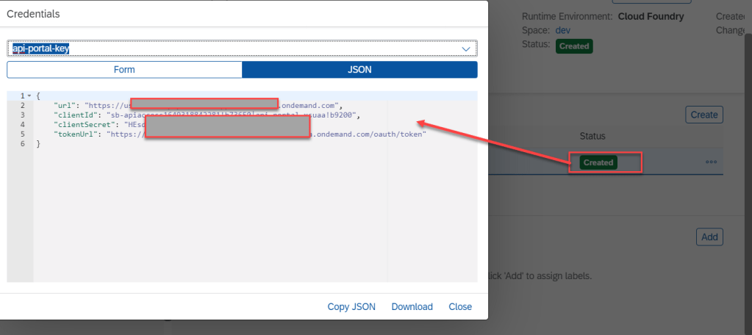Switch to the Form tab
This screenshot has height=335, width=752.
[x=124, y=70]
